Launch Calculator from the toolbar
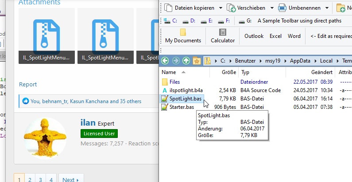The width and height of the screenshot is (352, 182). 222,36
